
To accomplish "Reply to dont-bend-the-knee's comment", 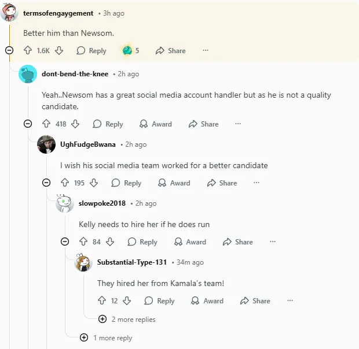I will coord(108,124).
